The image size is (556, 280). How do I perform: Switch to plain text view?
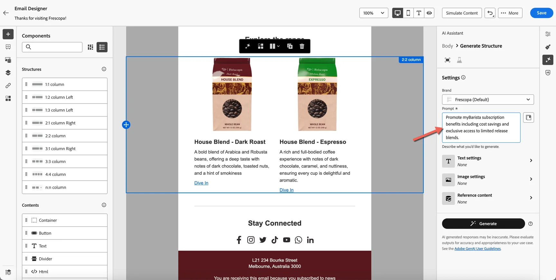419,13
